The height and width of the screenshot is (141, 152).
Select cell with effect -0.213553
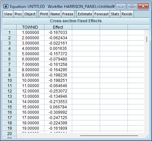point(58,102)
